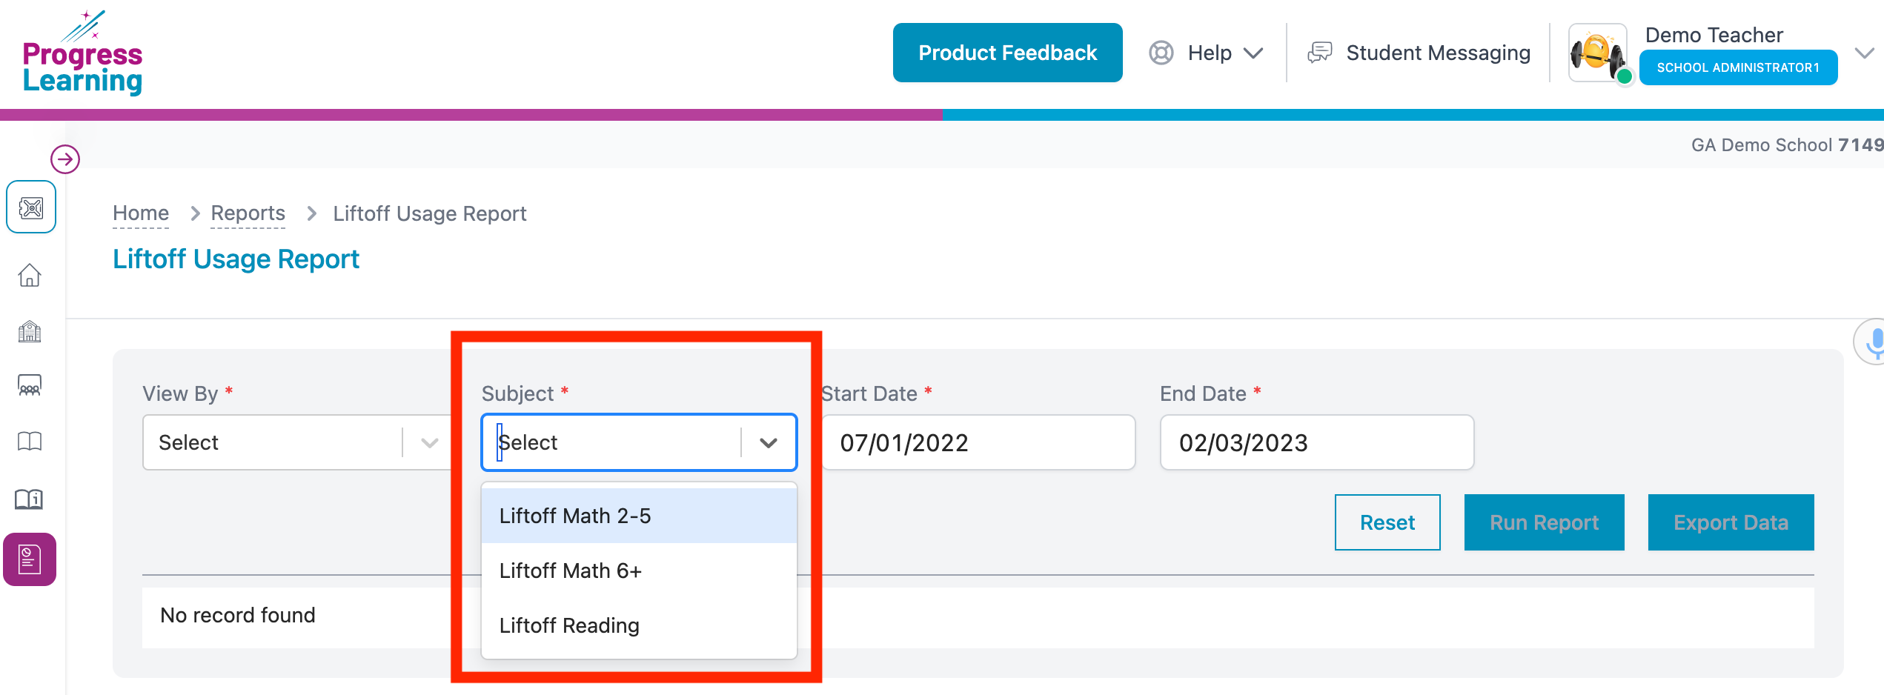Open the View By select dropdown
Image resolution: width=1884 pixels, height=695 pixels.
coord(297,442)
